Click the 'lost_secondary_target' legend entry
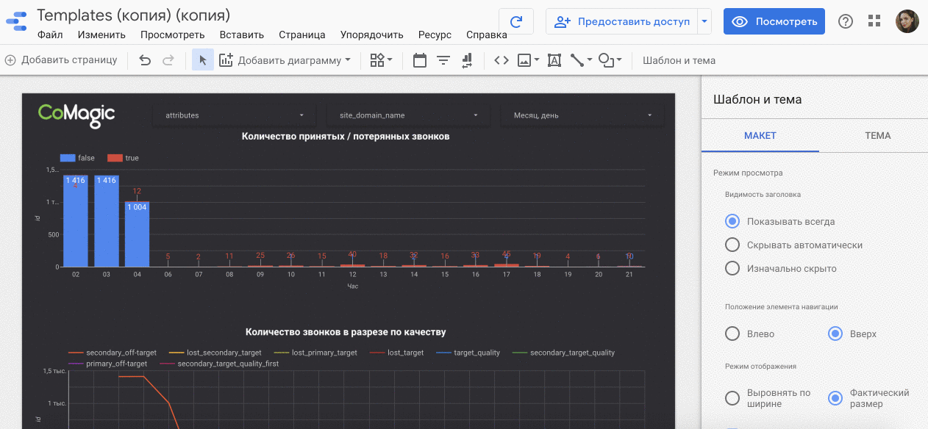 pyautogui.click(x=215, y=353)
